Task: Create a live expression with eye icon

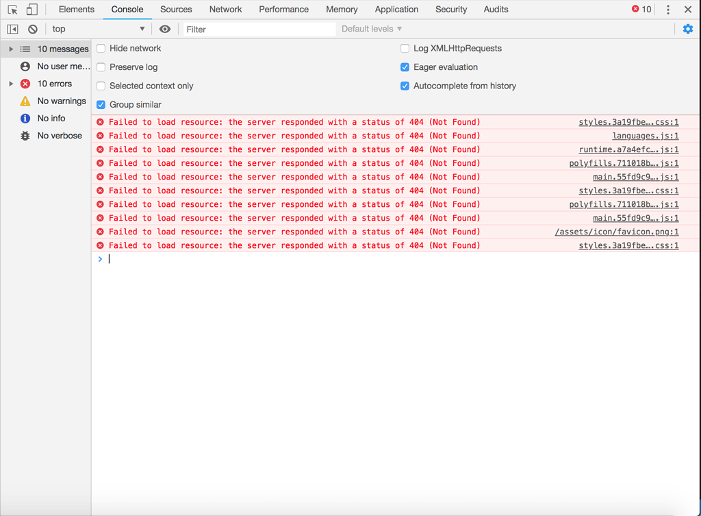Action: tap(164, 28)
